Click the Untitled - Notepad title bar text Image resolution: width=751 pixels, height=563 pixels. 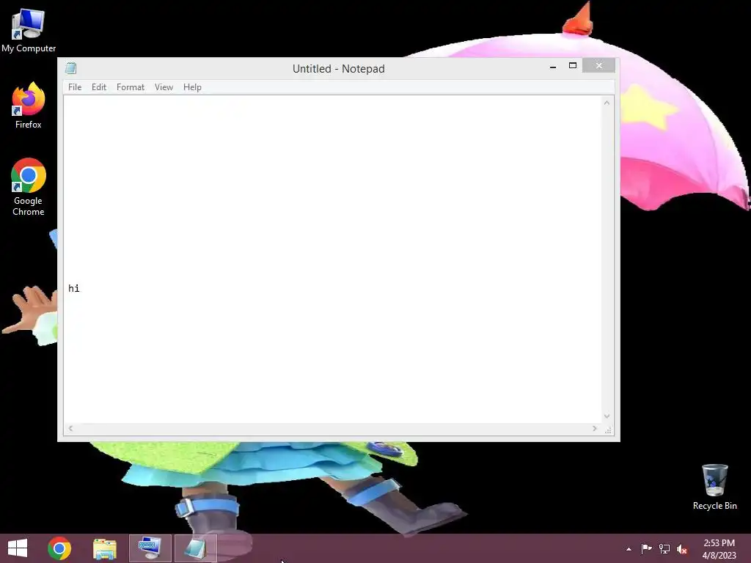click(x=339, y=68)
